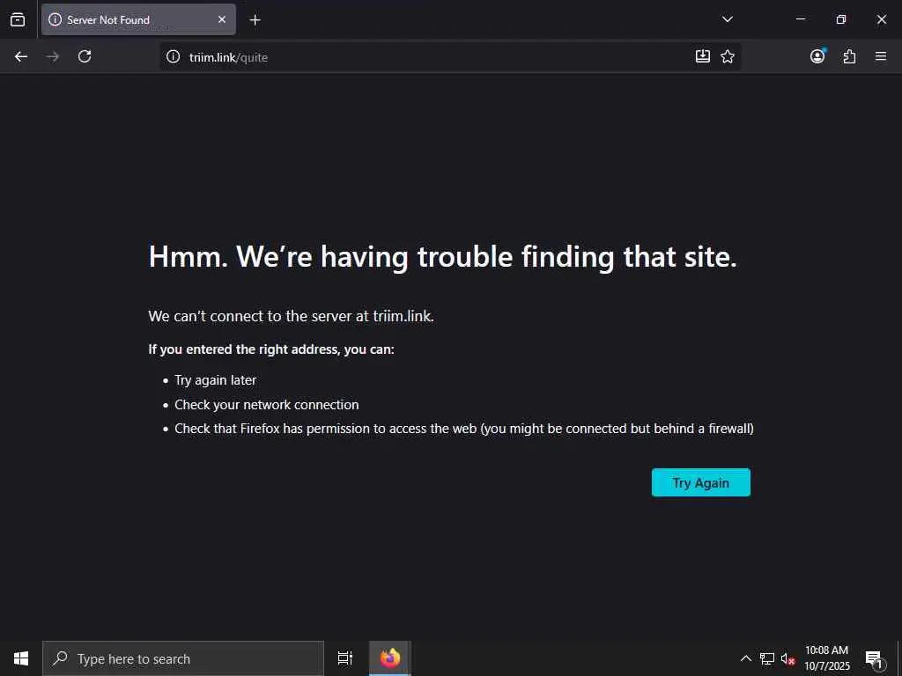Image resolution: width=902 pixels, height=676 pixels.
Task: Open the Extensions panel
Action: [x=849, y=56]
